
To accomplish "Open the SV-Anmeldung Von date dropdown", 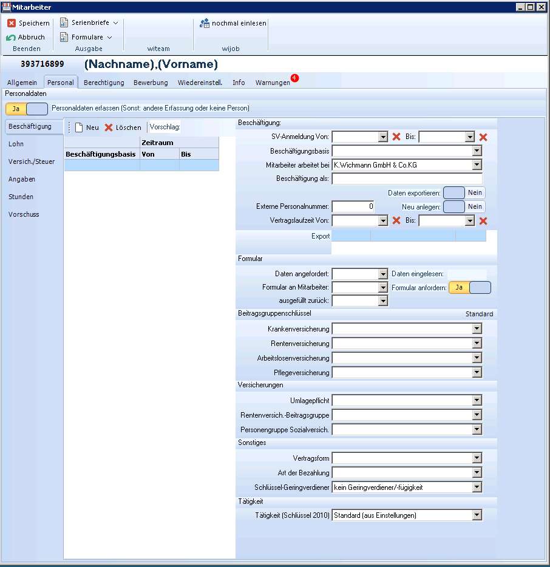I will pyautogui.click(x=383, y=137).
